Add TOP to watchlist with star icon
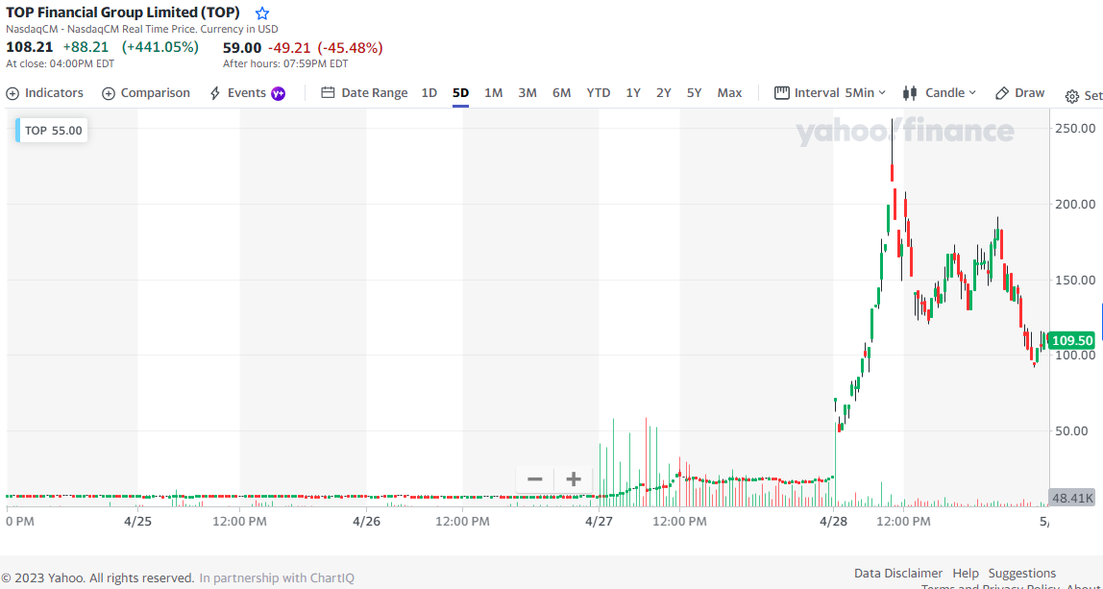This screenshot has width=1103, height=589. click(262, 12)
